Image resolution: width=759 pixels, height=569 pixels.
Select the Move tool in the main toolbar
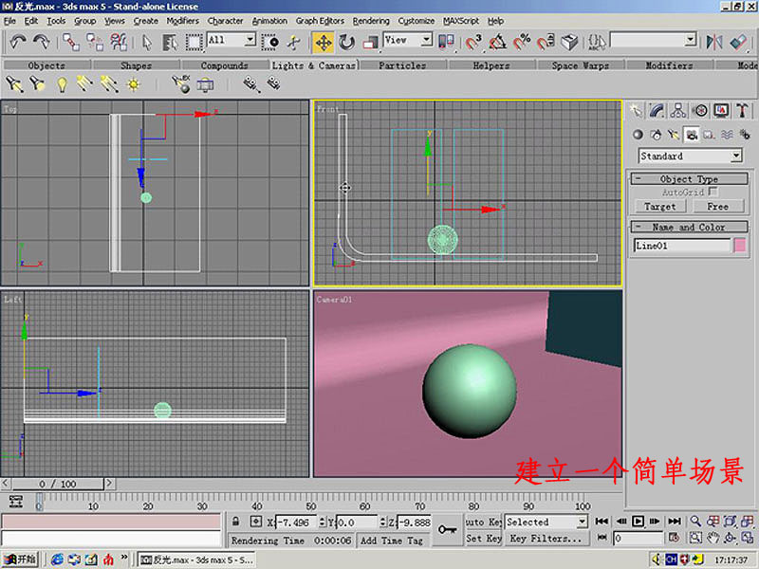323,42
